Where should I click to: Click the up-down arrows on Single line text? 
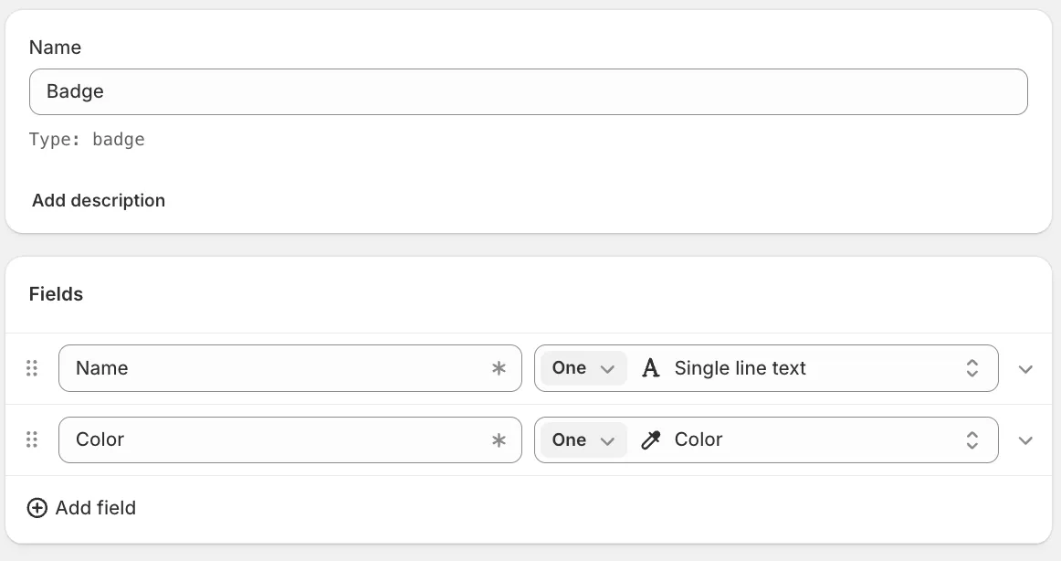coord(972,368)
